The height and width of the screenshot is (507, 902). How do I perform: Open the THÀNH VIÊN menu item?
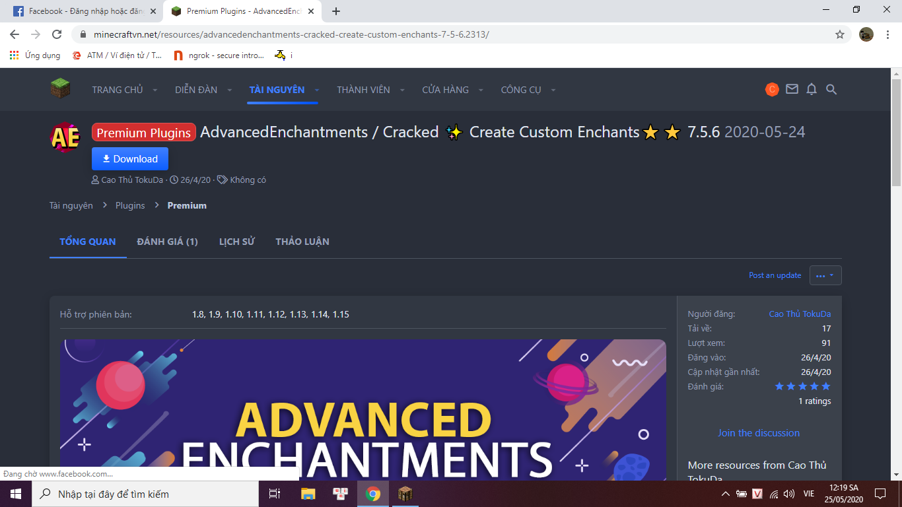pos(363,90)
